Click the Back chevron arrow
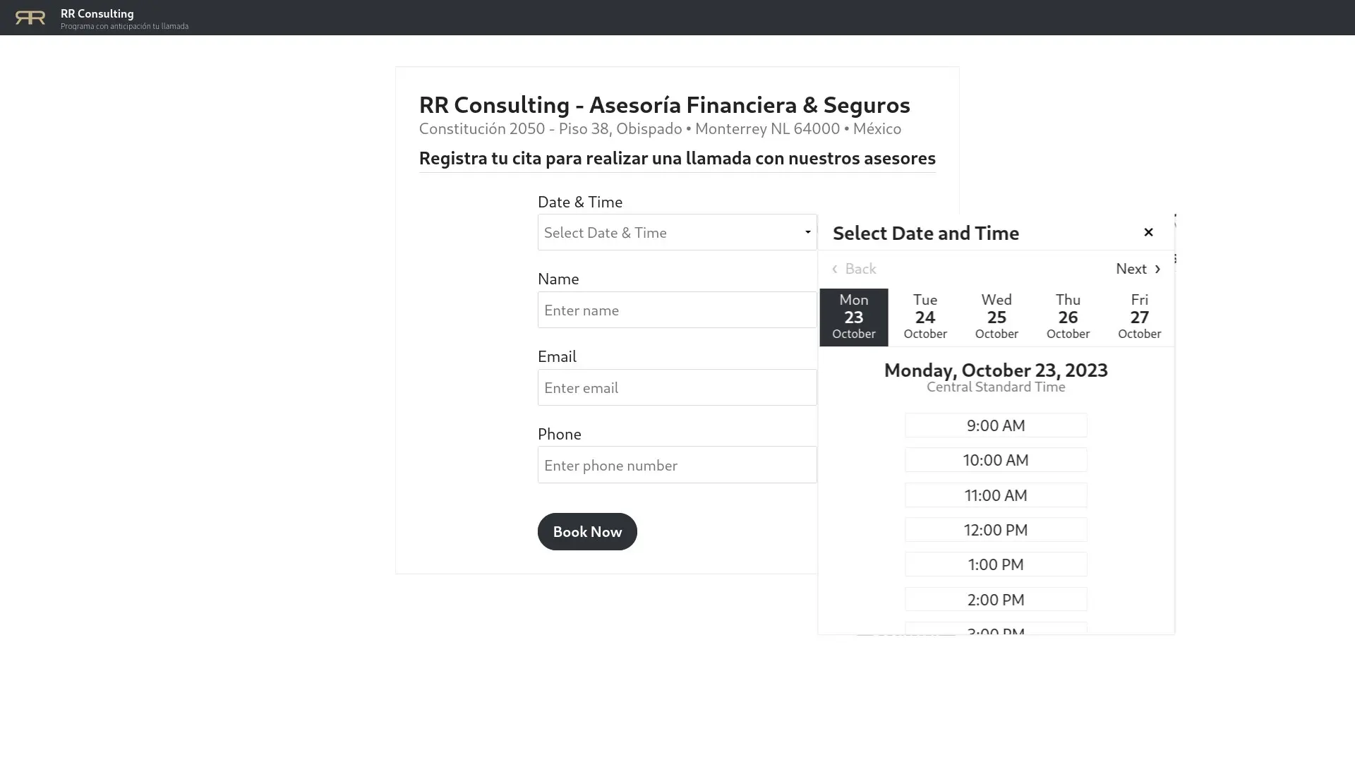The width and height of the screenshot is (1355, 762). click(834, 269)
